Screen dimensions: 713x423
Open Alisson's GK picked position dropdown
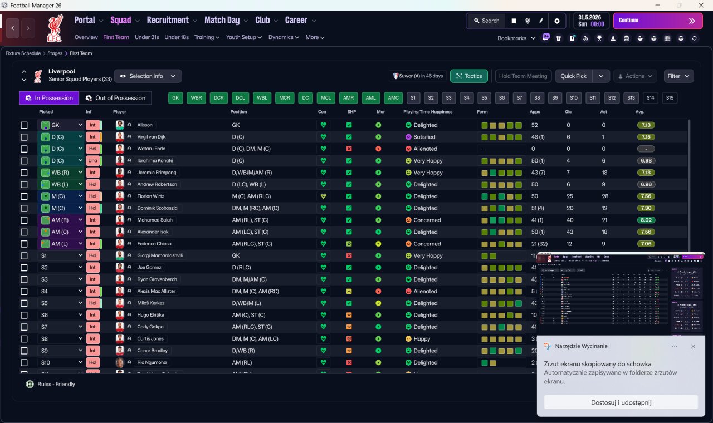(61, 125)
